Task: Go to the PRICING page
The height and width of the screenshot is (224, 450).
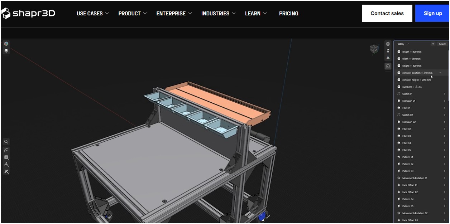Action: pyautogui.click(x=288, y=14)
